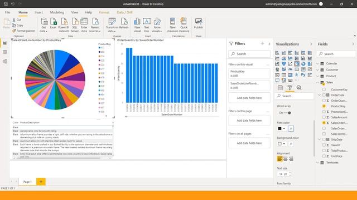Switch to Report view in sidebar
357x200 pixels.
point(5,43)
